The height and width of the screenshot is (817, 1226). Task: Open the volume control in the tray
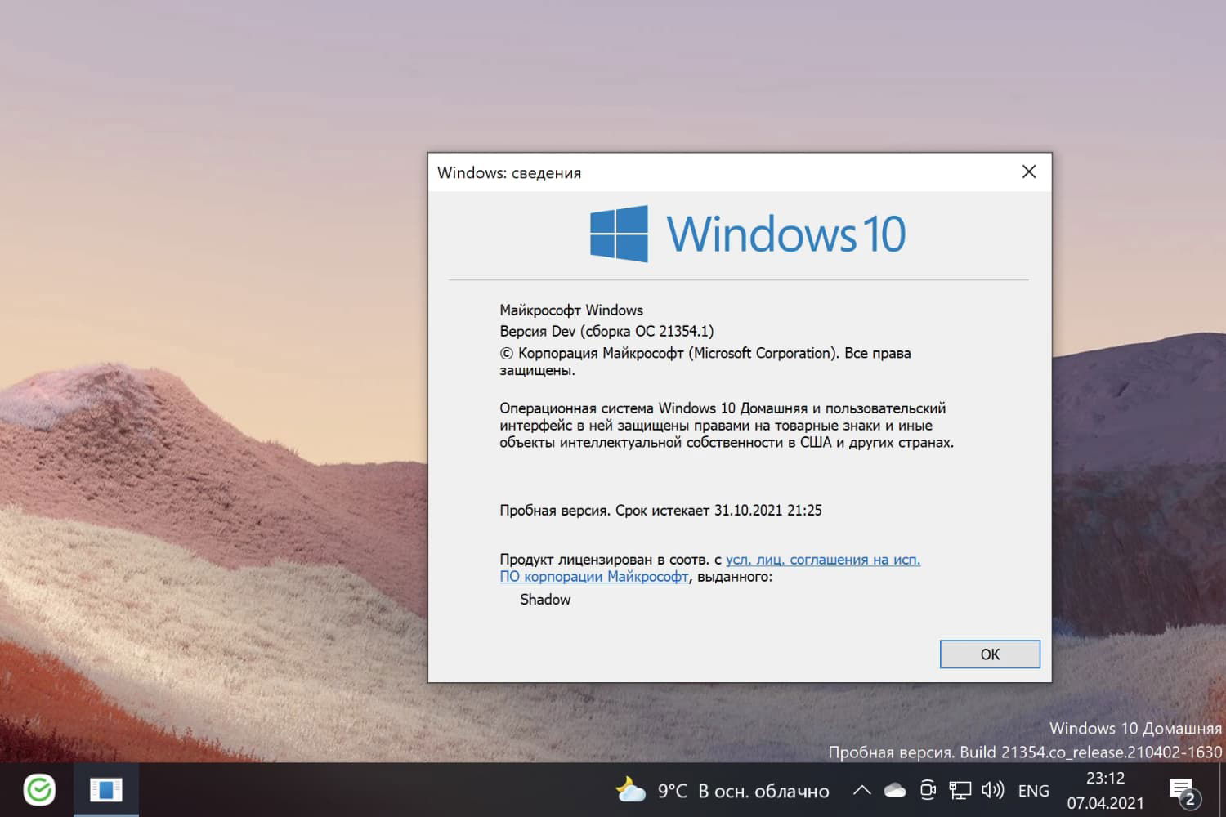pyautogui.click(x=991, y=790)
